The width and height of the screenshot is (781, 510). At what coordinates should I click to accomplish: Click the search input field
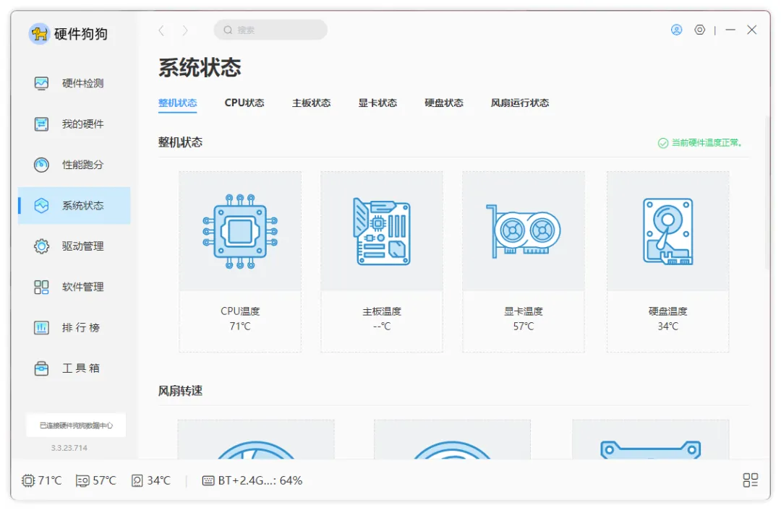tap(270, 30)
